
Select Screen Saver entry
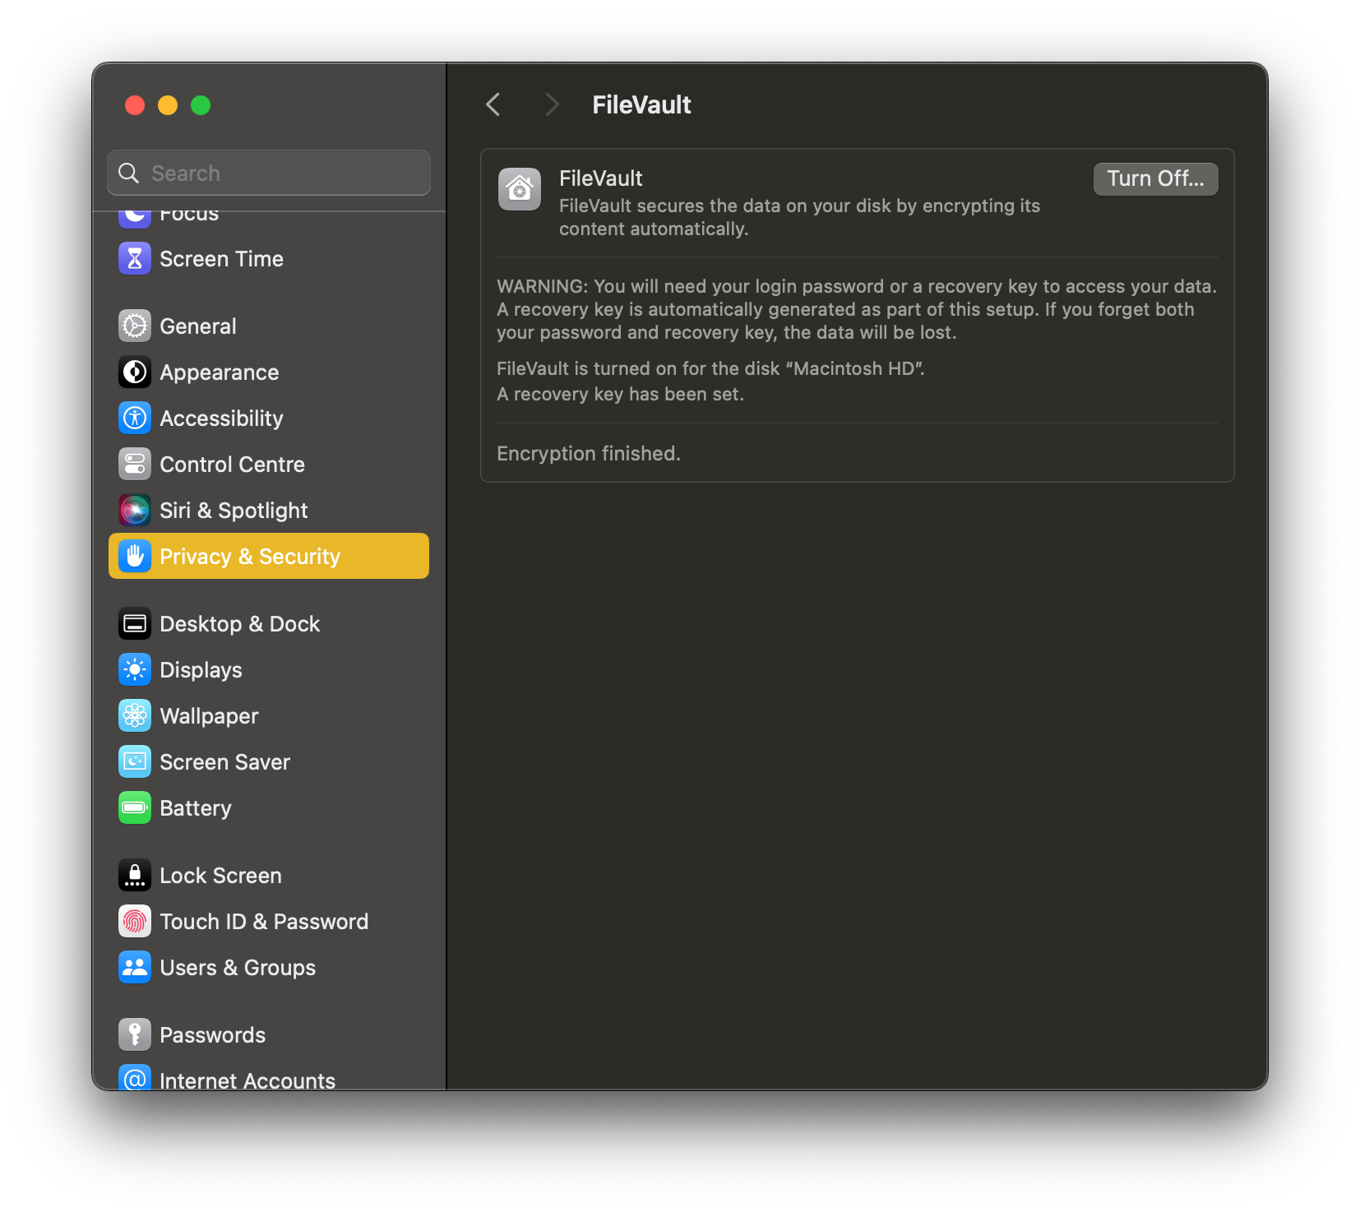[x=269, y=762]
